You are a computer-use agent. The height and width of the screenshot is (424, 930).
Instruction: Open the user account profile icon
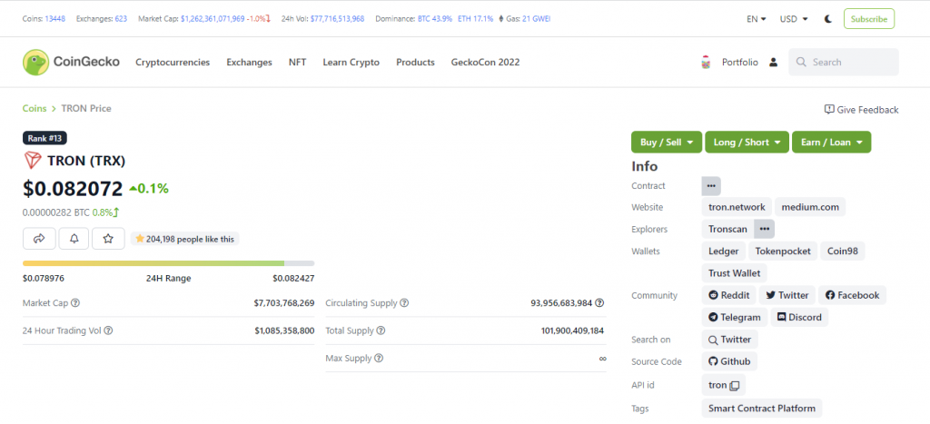[x=773, y=63]
